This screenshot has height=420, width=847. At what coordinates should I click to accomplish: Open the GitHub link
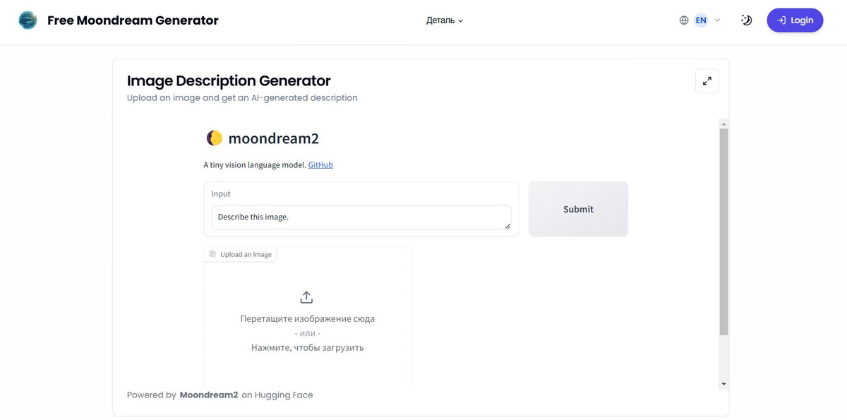point(320,164)
